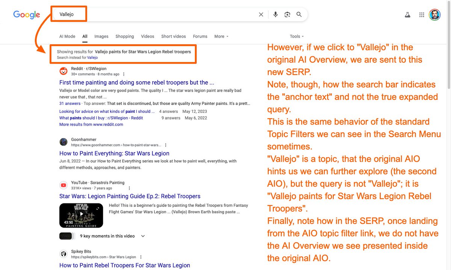Open the Google apps grid icon
This screenshot has width=451, height=270.
(422, 15)
